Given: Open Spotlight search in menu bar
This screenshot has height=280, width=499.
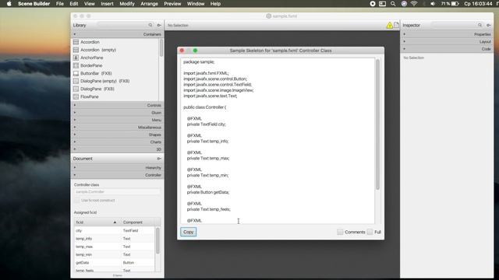Looking at the screenshot, I should [393, 4].
